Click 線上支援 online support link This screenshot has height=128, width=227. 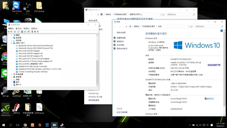[x=174, y=90]
